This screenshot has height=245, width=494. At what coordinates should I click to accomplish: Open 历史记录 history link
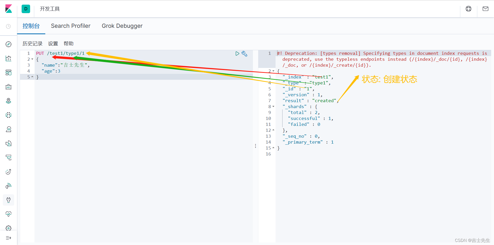coord(32,43)
